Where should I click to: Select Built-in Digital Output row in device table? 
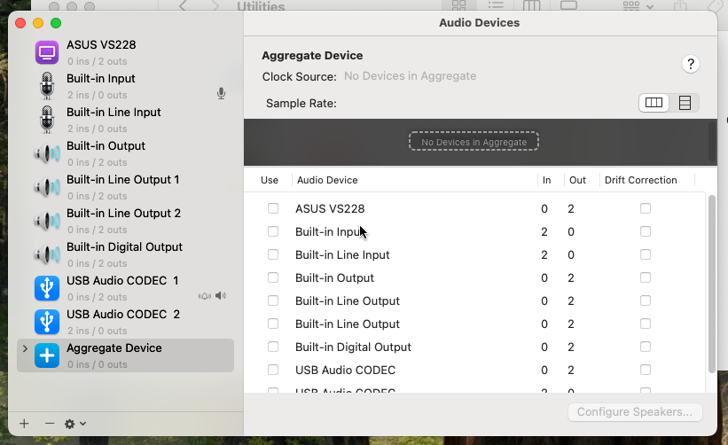474,347
